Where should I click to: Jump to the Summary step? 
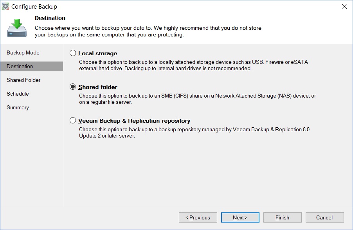tap(18, 108)
